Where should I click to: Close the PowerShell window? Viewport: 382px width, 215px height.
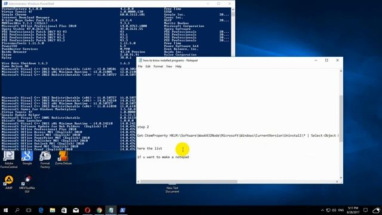(x=229, y=4)
